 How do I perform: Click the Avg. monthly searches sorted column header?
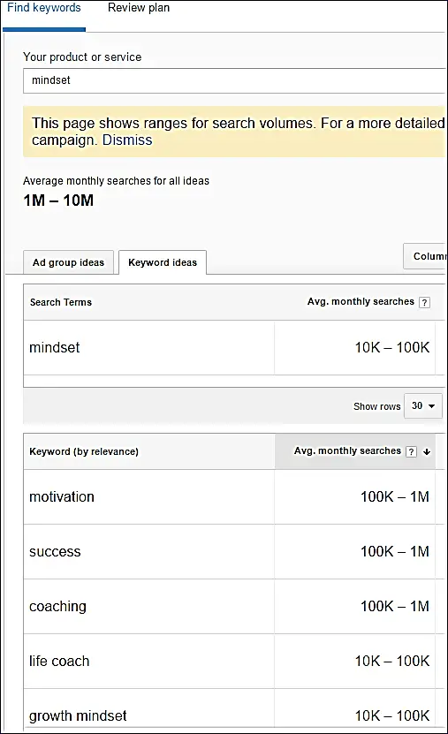(x=355, y=451)
